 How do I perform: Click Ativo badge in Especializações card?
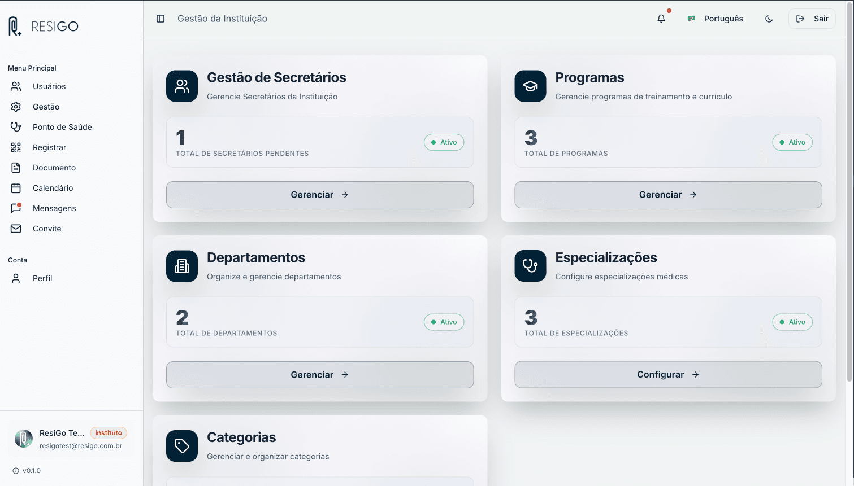pos(792,322)
